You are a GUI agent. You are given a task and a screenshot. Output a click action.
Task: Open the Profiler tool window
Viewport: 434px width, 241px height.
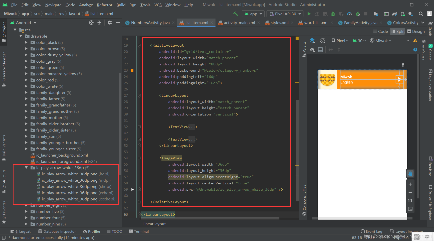point(92,231)
